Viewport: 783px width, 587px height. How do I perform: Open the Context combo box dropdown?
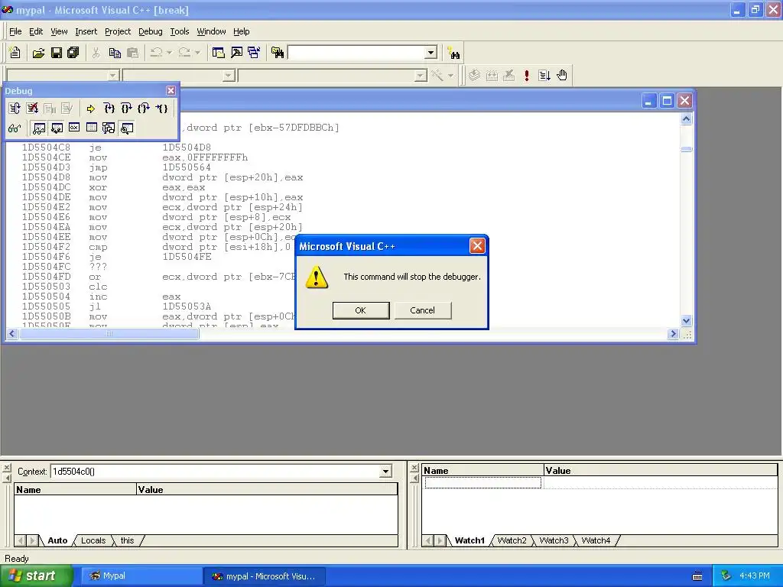click(385, 471)
